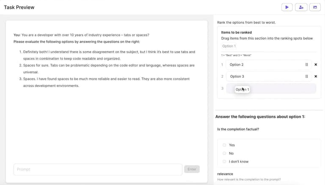Remove Option 2 from rank 1
Screen dimensions: 325x185
[x=316, y=65]
